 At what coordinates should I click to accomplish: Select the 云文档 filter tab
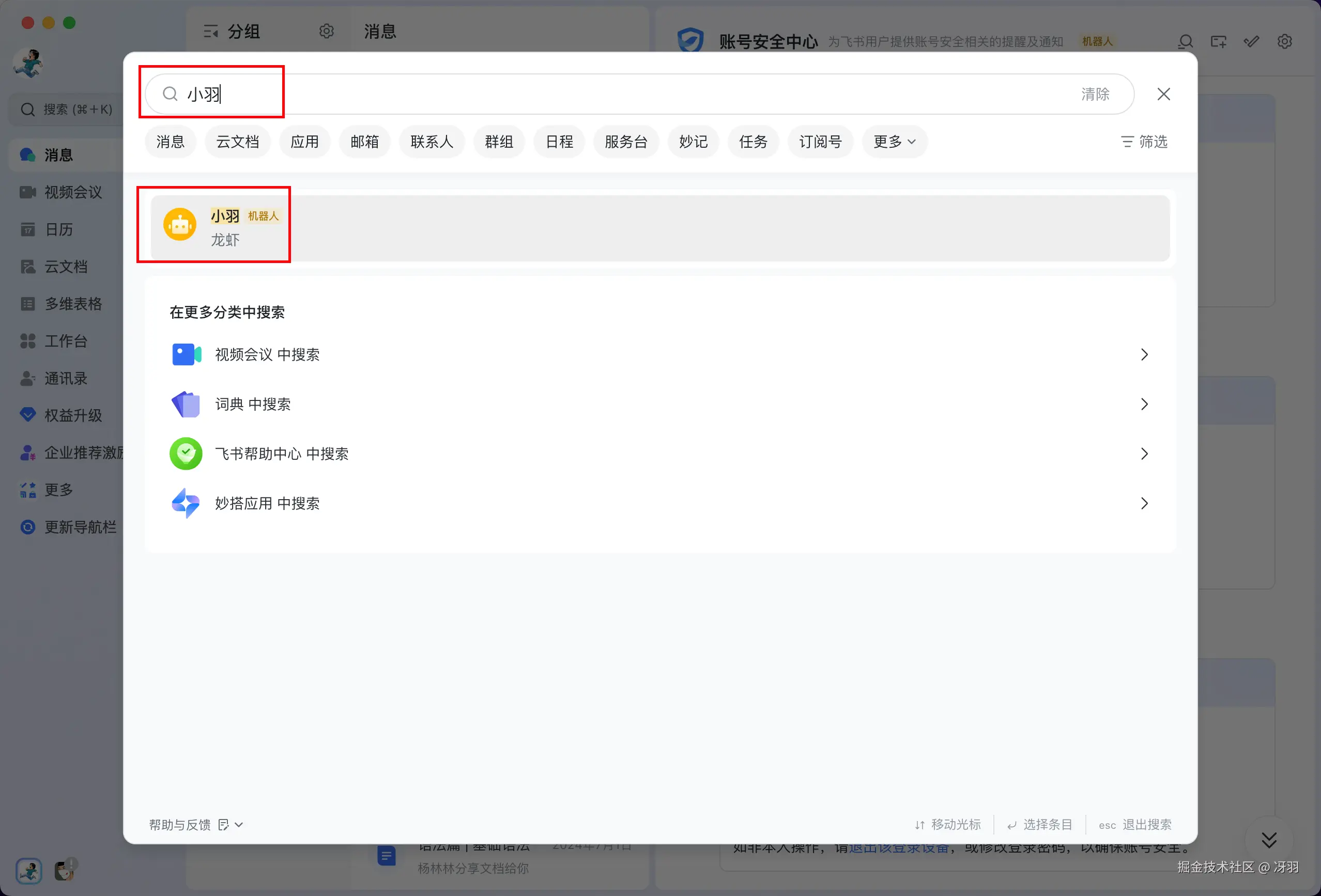(238, 142)
